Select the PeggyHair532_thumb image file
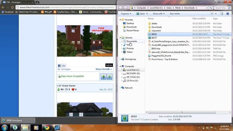233x131 pixels. [x=161, y=56]
